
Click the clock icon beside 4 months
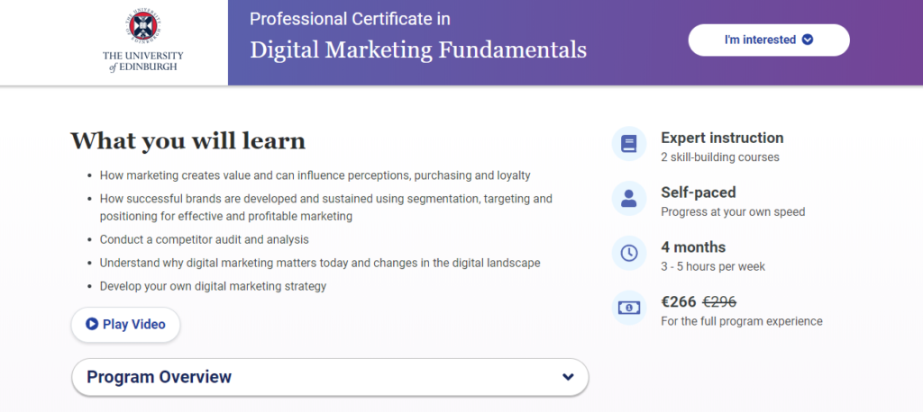628,254
